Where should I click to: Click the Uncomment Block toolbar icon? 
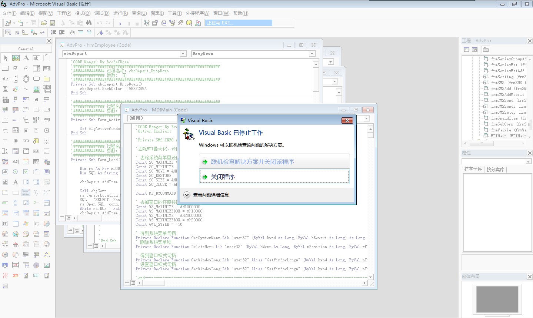(89, 33)
